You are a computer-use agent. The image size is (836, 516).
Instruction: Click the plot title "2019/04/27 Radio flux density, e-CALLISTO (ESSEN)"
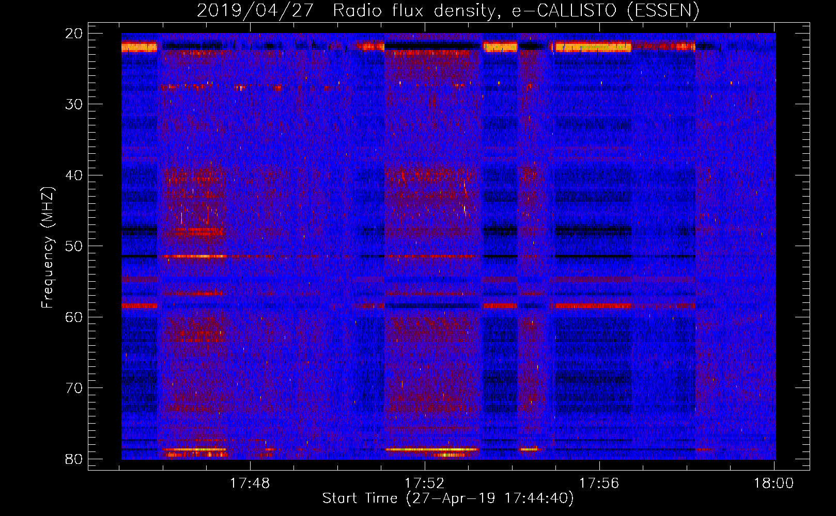[x=448, y=10]
